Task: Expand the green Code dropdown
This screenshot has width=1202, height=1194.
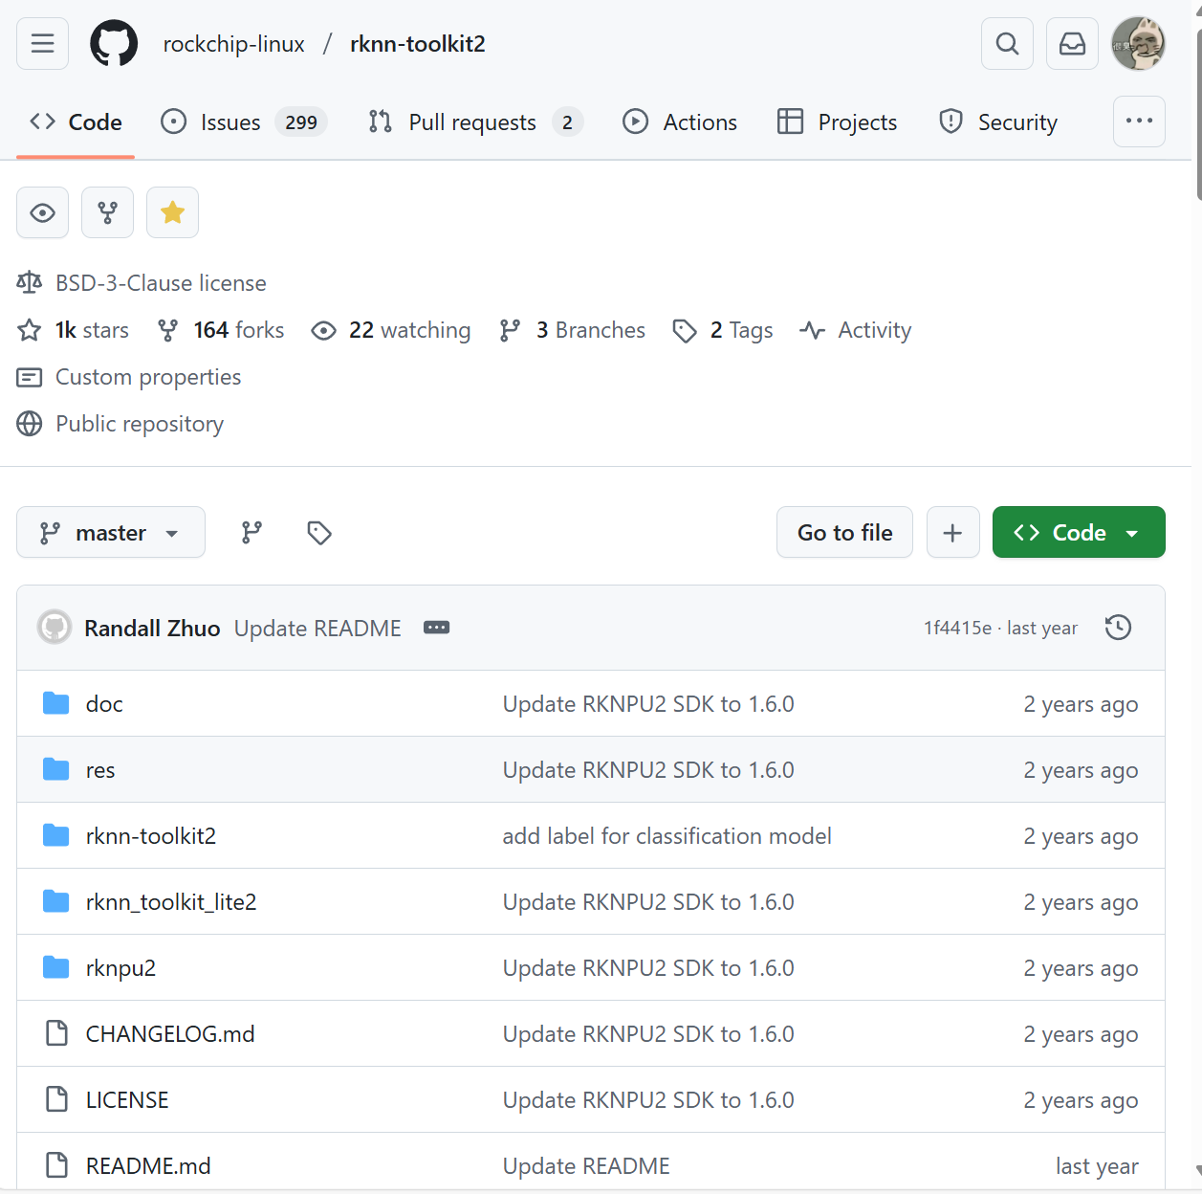Action: (x=1079, y=532)
